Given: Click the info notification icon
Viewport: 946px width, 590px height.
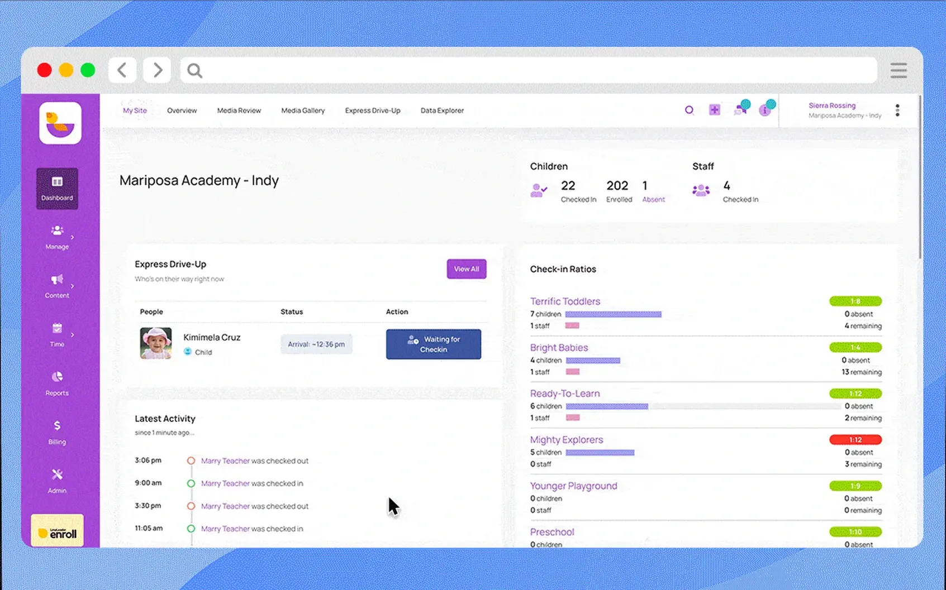Looking at the screenshot, I should (x=766, y=108).
